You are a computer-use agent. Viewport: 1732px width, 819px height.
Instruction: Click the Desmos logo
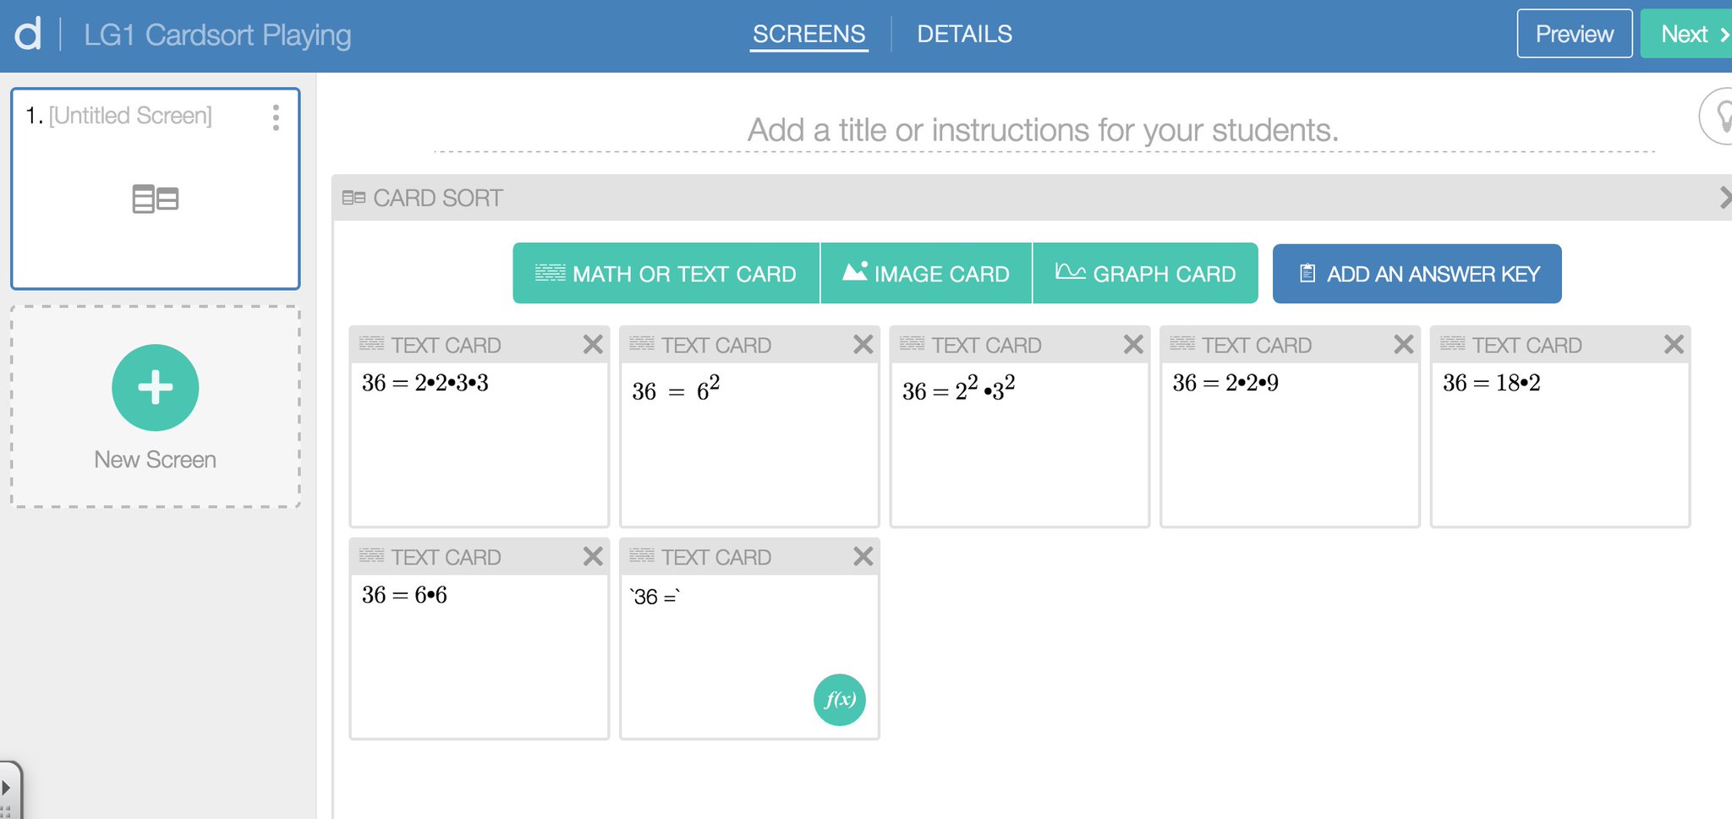click(x=28, y=34)
